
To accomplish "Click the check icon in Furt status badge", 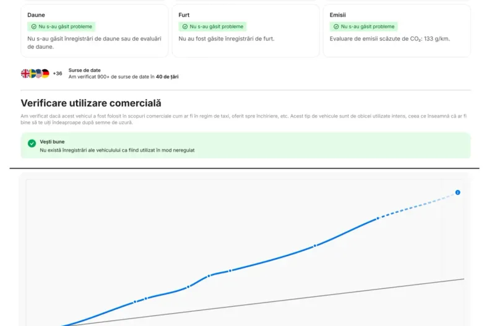I will (185, 27).
